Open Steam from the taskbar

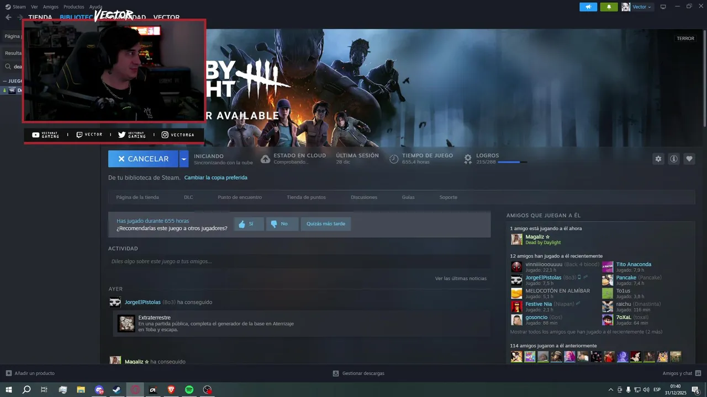tap(117, 390)
